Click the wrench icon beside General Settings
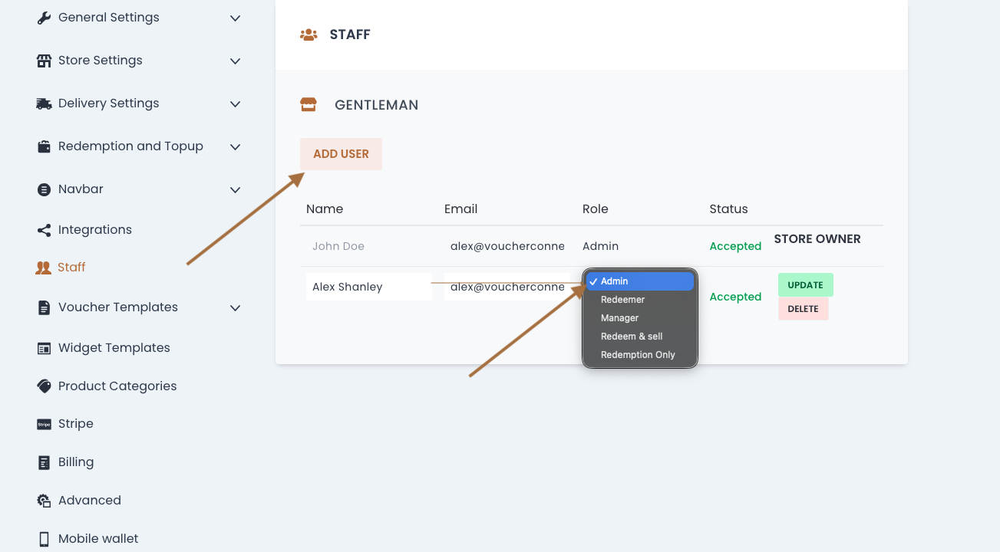The width and height of the screenshot is (1000, 552). 44,18
